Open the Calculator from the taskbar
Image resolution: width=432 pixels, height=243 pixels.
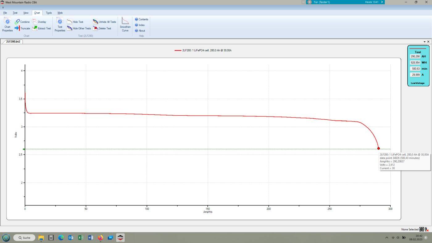[51, 238]
